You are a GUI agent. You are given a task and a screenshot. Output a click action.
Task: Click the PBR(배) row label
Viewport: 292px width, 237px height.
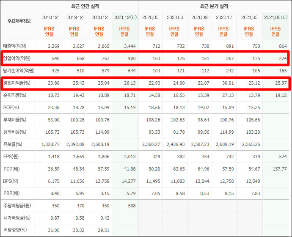[x=11, y=193]
